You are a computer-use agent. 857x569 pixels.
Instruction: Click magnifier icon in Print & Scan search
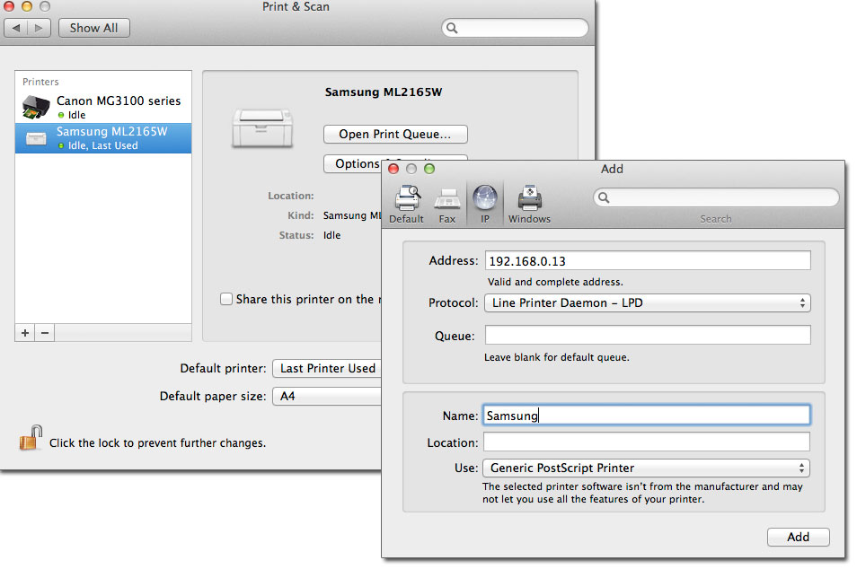click(x=452, y=28)
